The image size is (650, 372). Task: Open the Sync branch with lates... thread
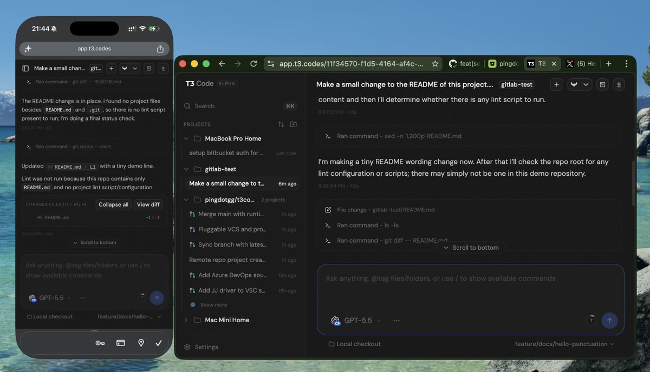pos(242,244)
